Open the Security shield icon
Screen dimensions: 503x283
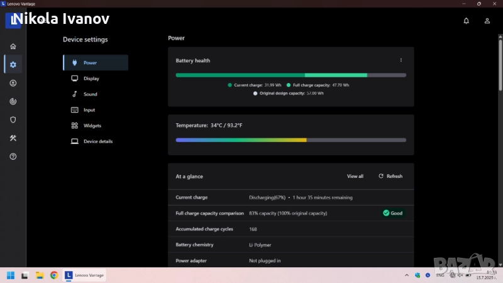pyautogui.click(x=13, y=119)
